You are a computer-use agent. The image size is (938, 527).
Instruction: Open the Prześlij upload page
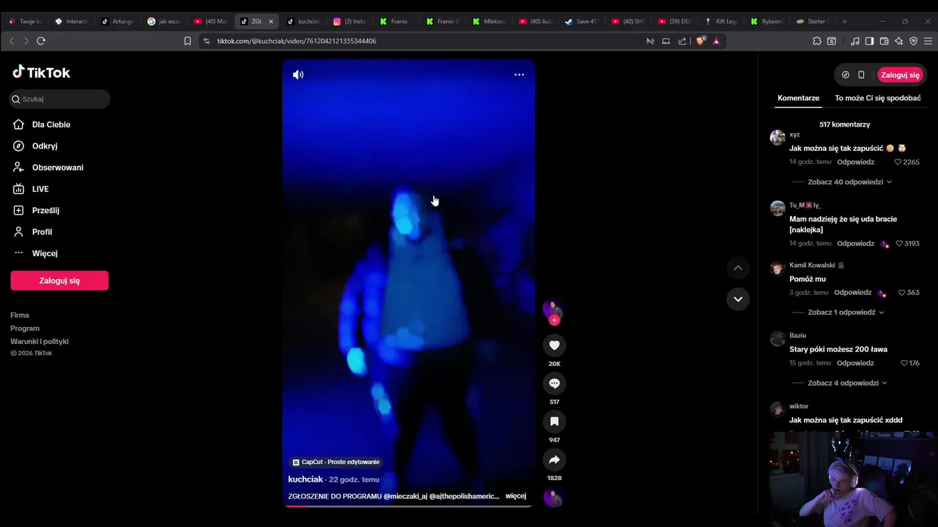[45, 210]
